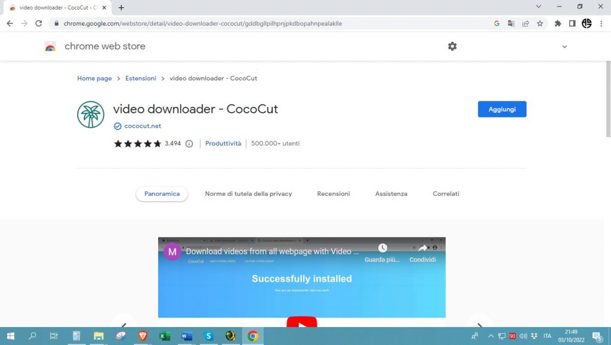Image resolution: width=611 pixels, height=345 pixels.
Task: Bookmark the page via the star icon
Action: coord(540,23)
